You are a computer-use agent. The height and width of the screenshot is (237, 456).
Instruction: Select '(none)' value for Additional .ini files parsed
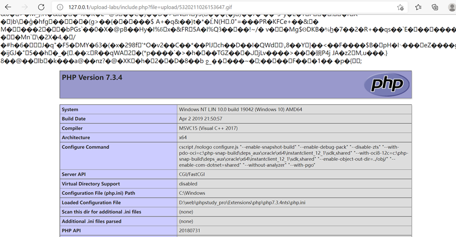coord(186,222)
